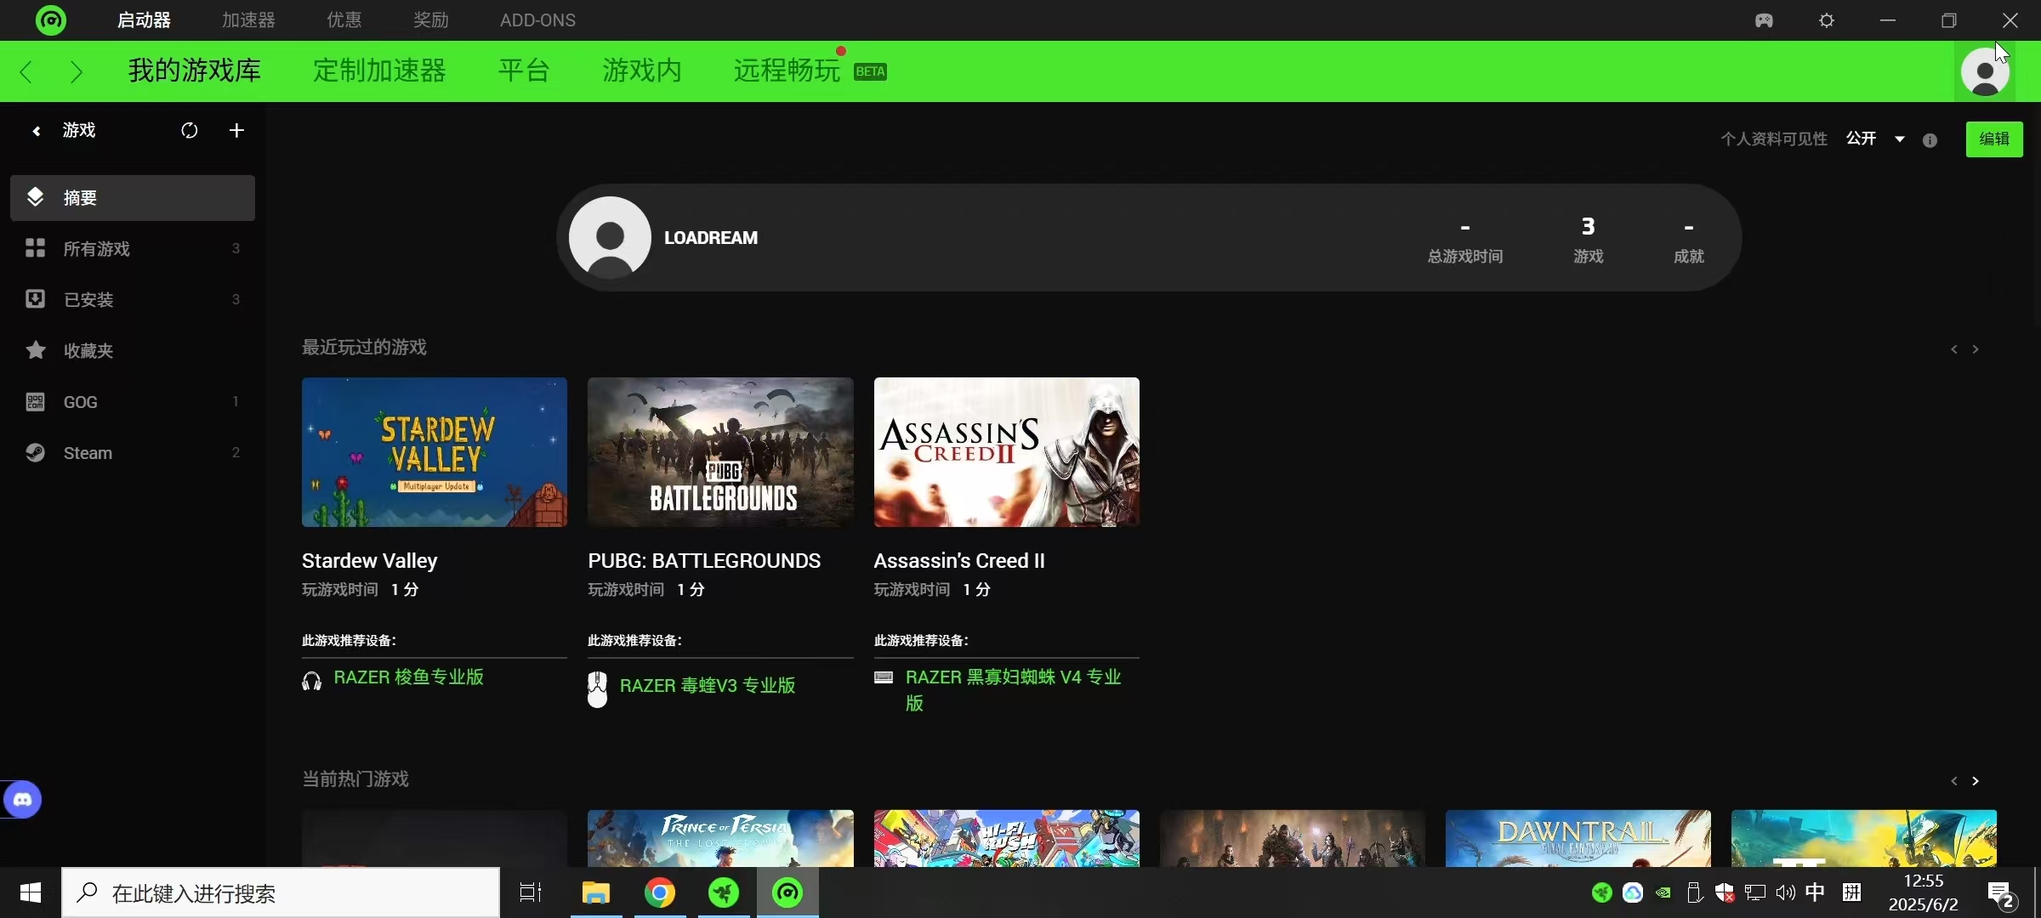Click PUBG Battlegrounds cover thumbnail
Screen dimensions: 2041x918
pos(720,452)
